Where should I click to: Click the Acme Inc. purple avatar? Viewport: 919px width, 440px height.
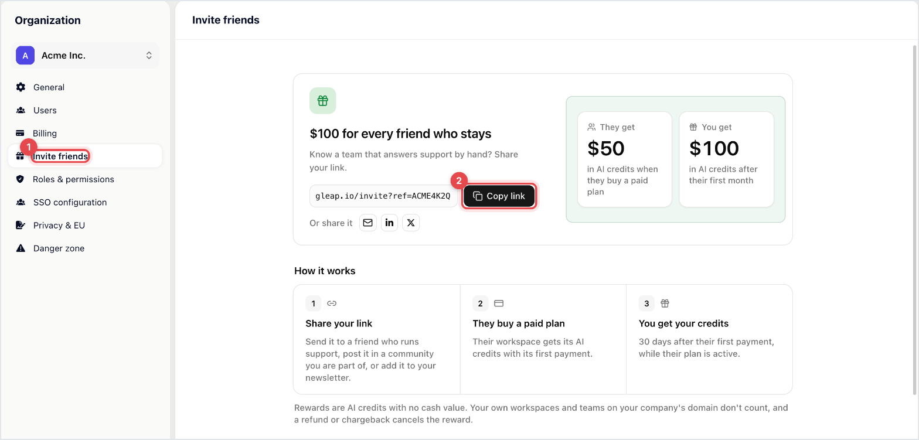click(x=25, y=56)
